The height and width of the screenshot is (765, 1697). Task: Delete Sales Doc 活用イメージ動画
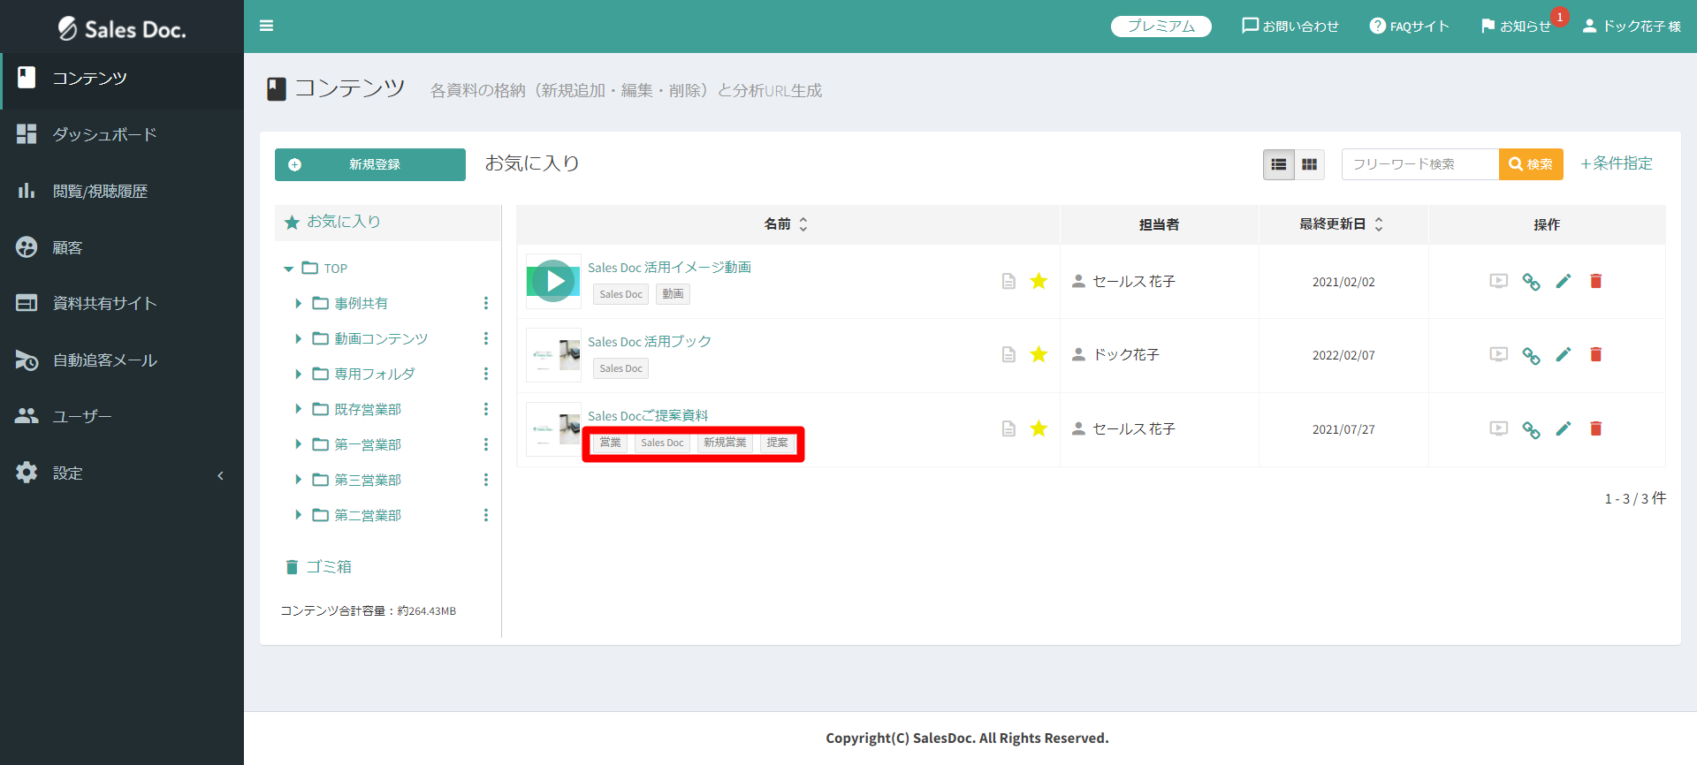(x=1596, y=281)
